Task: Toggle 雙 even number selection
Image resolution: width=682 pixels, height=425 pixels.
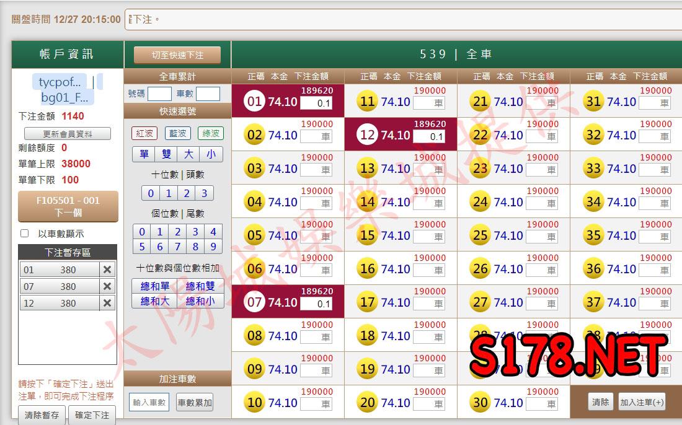Action: point(167,154)
